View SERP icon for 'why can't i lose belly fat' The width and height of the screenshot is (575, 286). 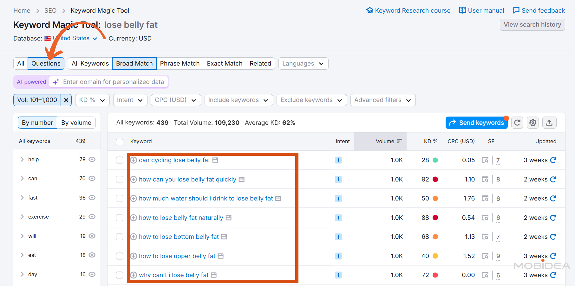[x=485, y=275]
